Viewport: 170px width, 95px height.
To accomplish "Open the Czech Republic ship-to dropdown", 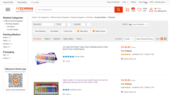I will point(138,24).
